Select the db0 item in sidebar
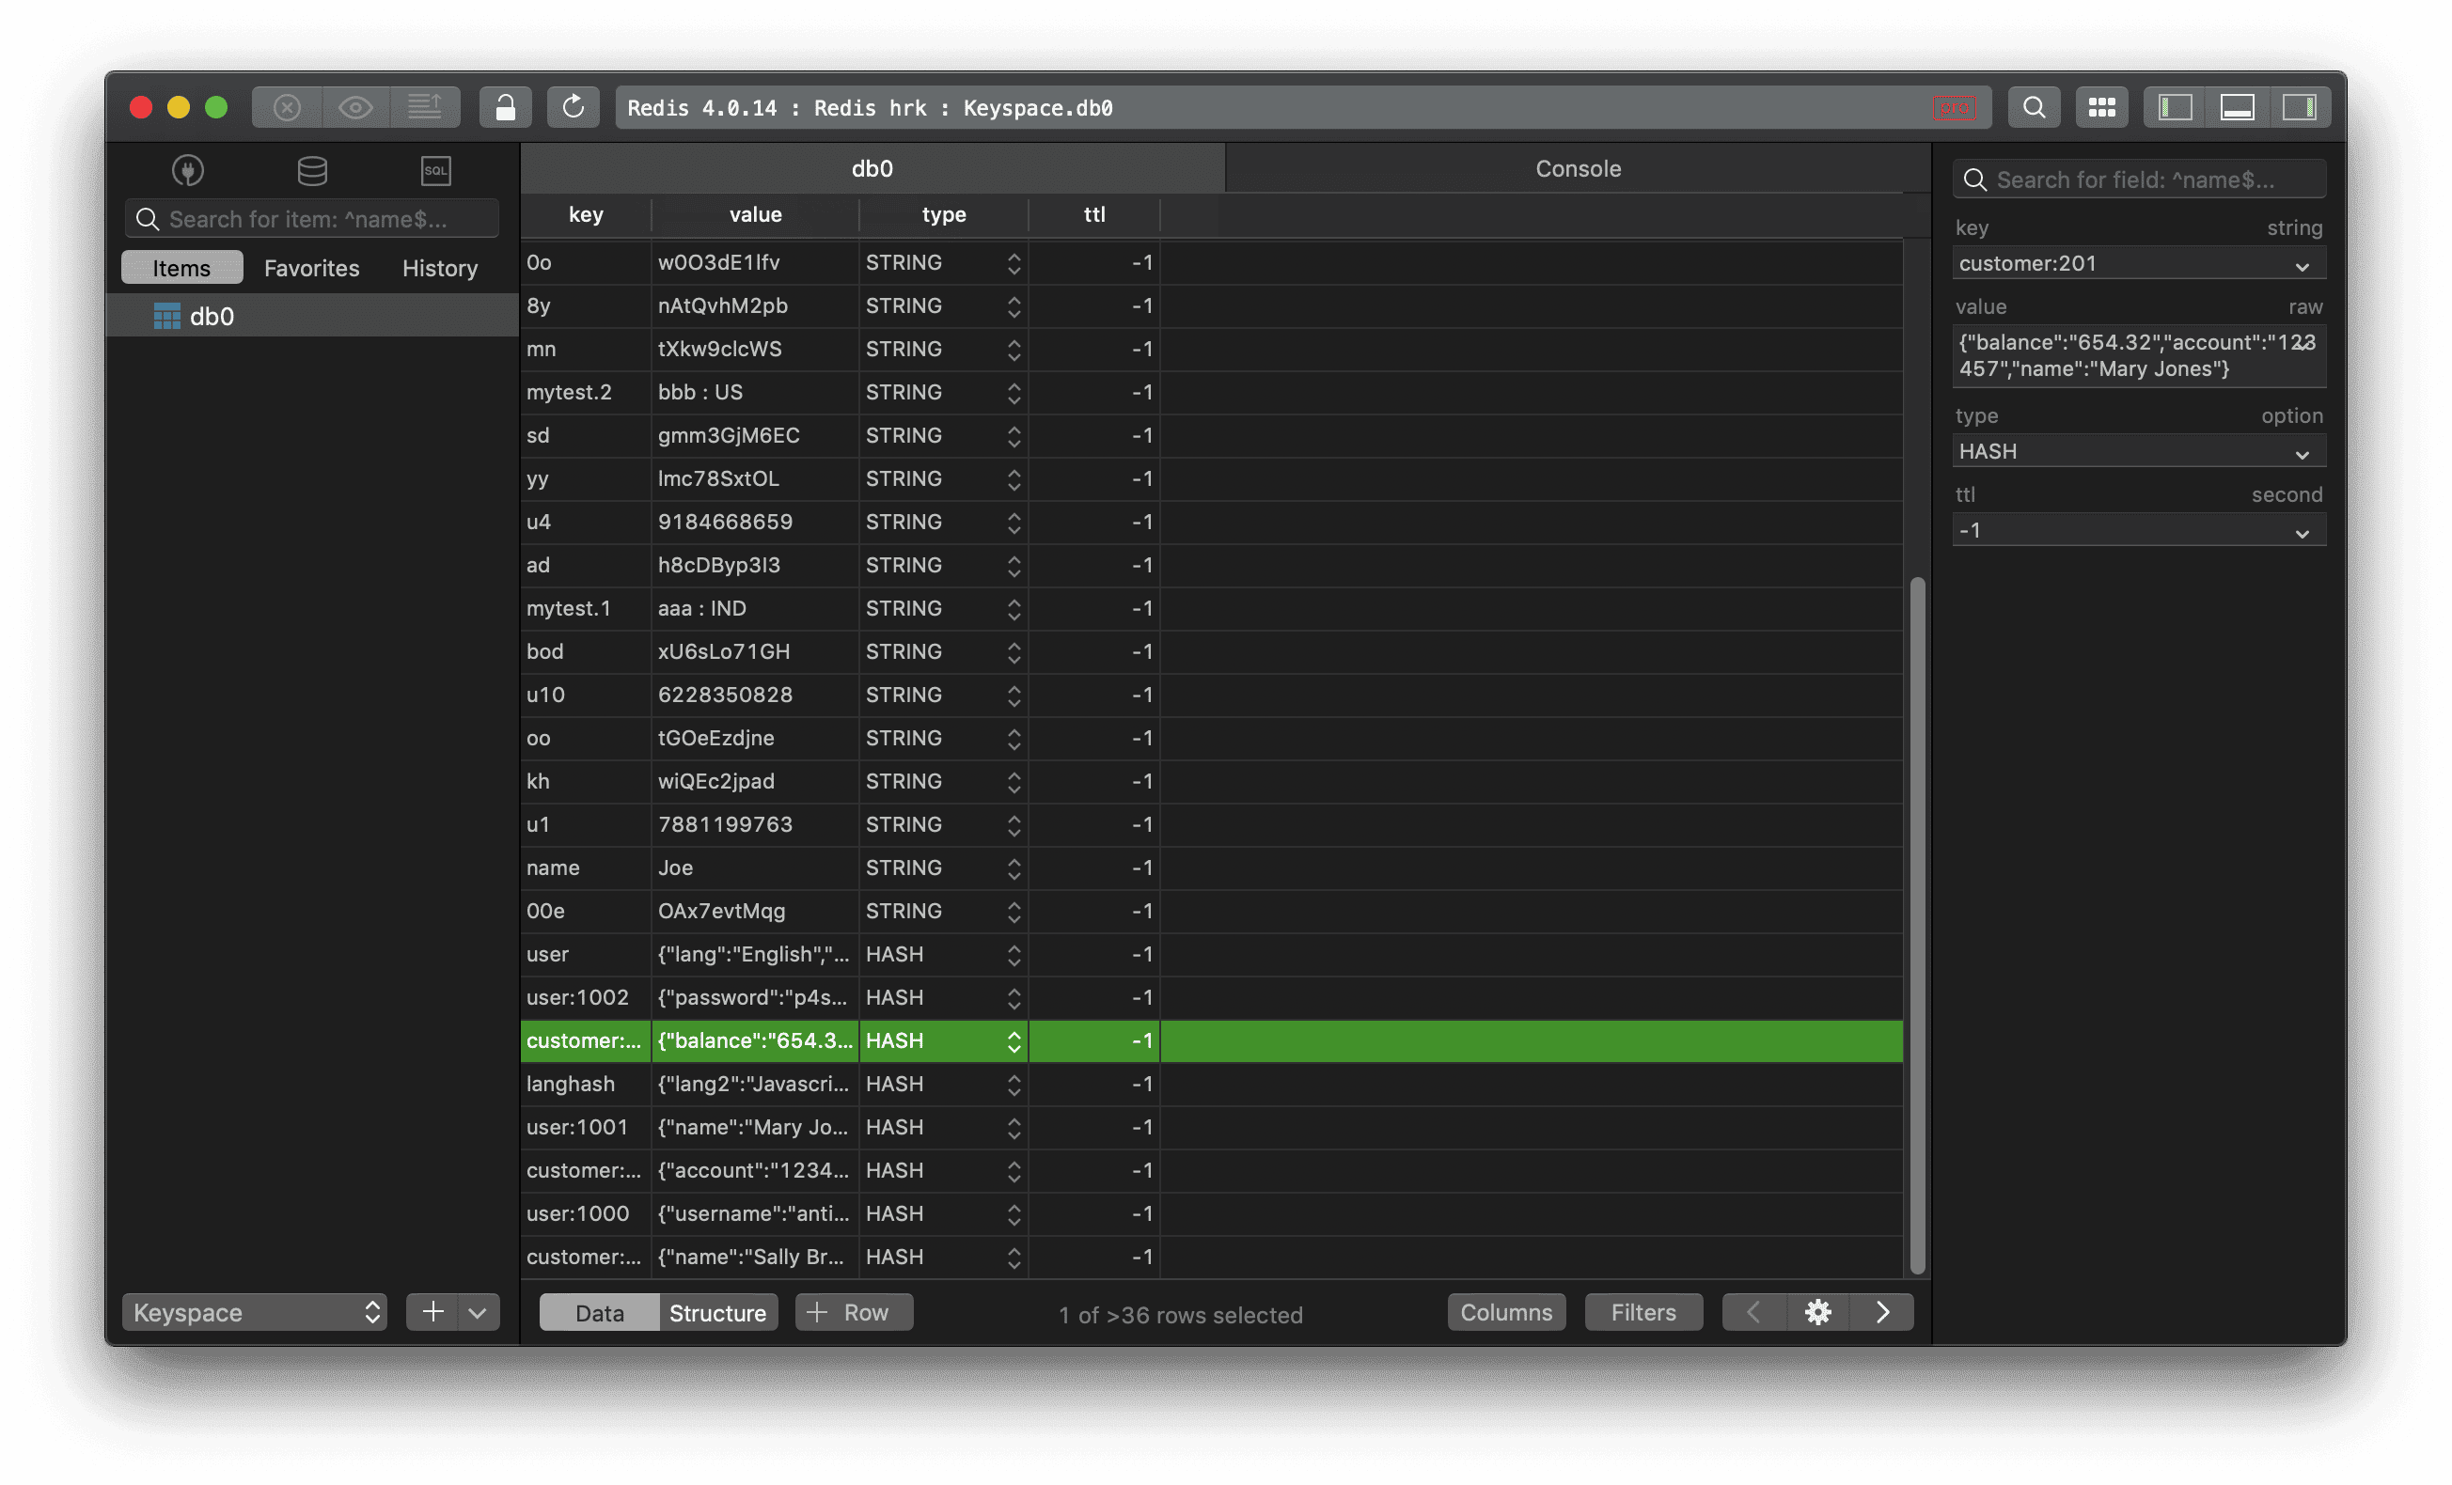Viewport: 2452px width, 1485px height. [311, 317]
